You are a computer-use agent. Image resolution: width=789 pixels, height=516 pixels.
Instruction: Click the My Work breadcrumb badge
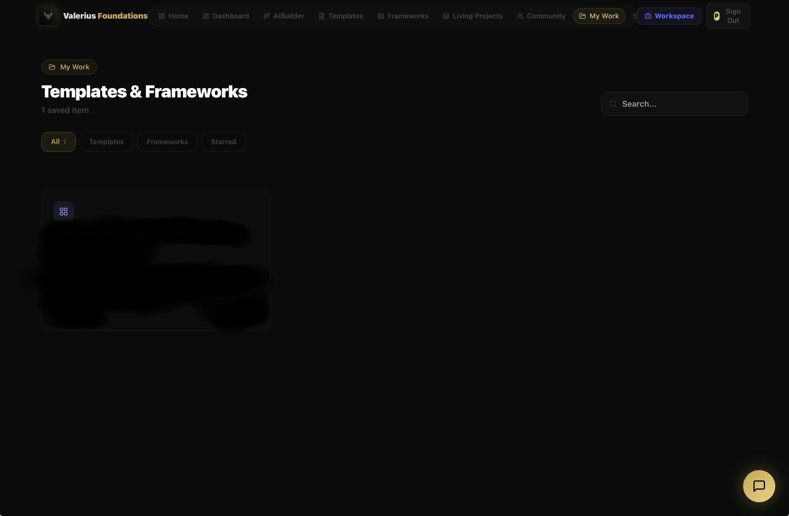pyautogui.click(x=69, y=67)
